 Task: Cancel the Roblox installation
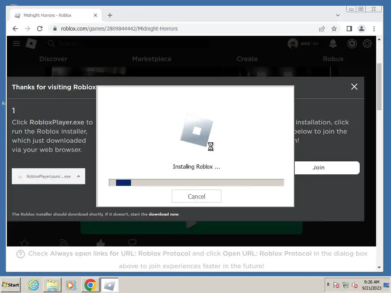tap(197, 196)
